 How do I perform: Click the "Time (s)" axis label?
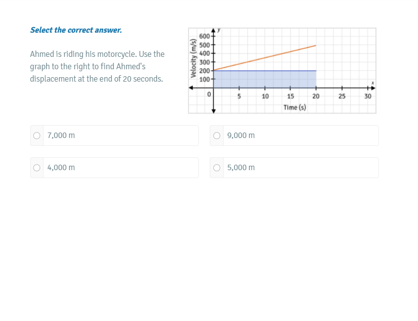tap(295, 107)
